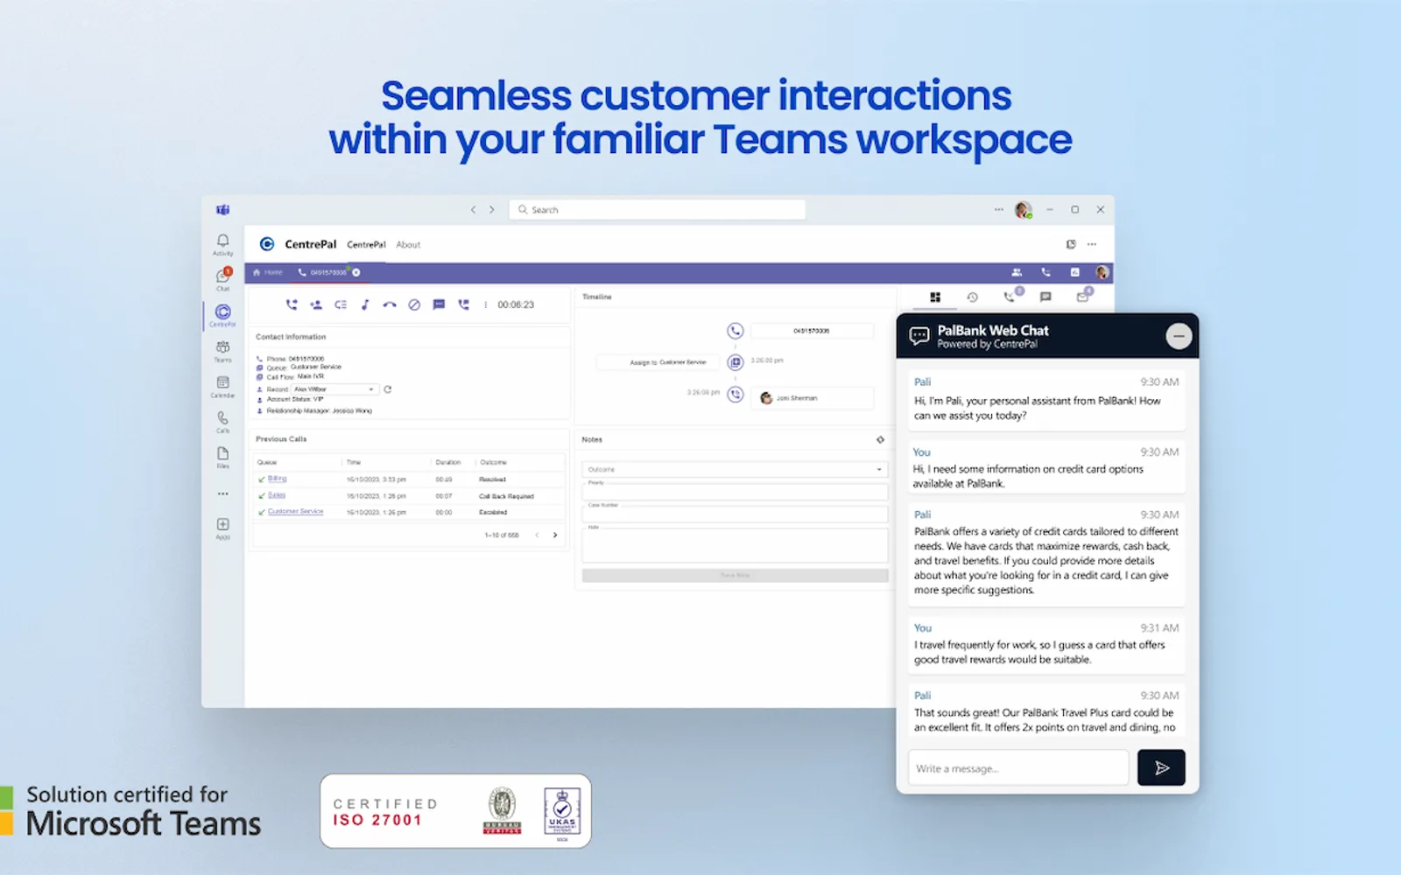The width and height of the screenshot is (1401, 875).
Task: Expand the Outcome dropdown in Notes
Action: [x=735, y=469]
